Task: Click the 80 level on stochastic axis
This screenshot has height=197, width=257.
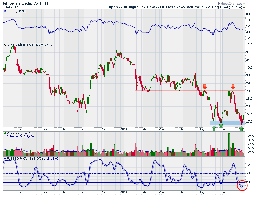Action: coord(248,165)
